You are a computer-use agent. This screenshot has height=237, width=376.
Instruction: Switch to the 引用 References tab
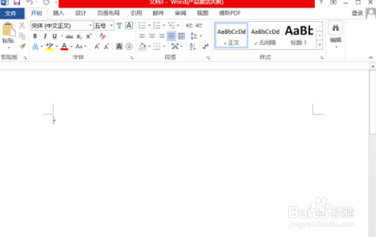tap(136, 13)
